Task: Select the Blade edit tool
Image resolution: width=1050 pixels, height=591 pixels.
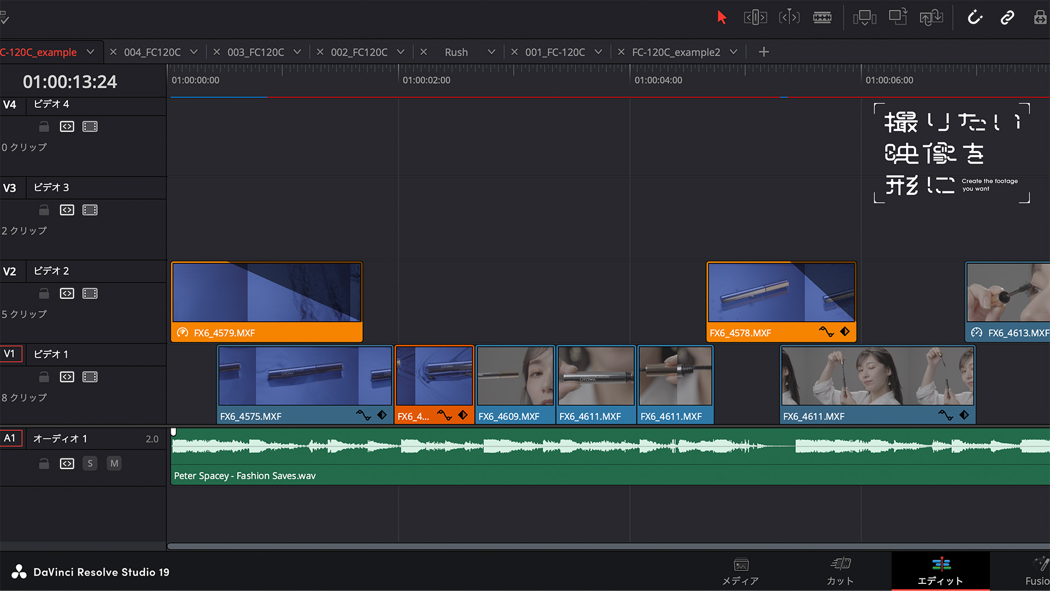Action: coord(822,18)
